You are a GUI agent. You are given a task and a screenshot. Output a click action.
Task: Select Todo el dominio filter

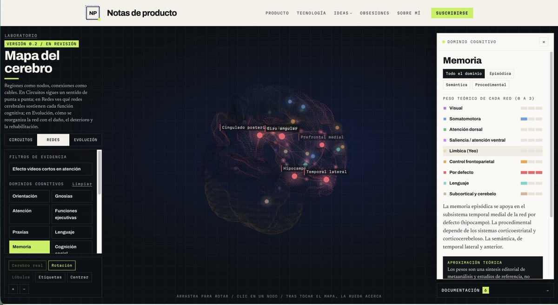click(464, 73)
